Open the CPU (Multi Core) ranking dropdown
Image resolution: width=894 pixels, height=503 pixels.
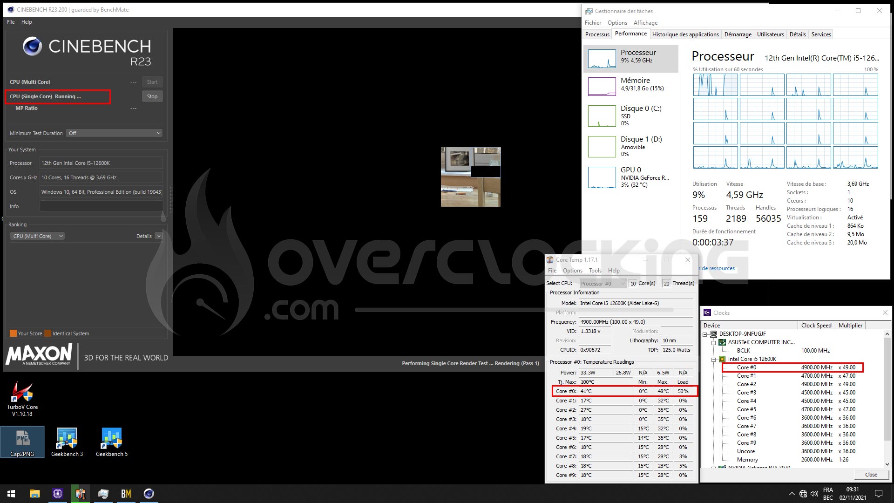(37, 236)
